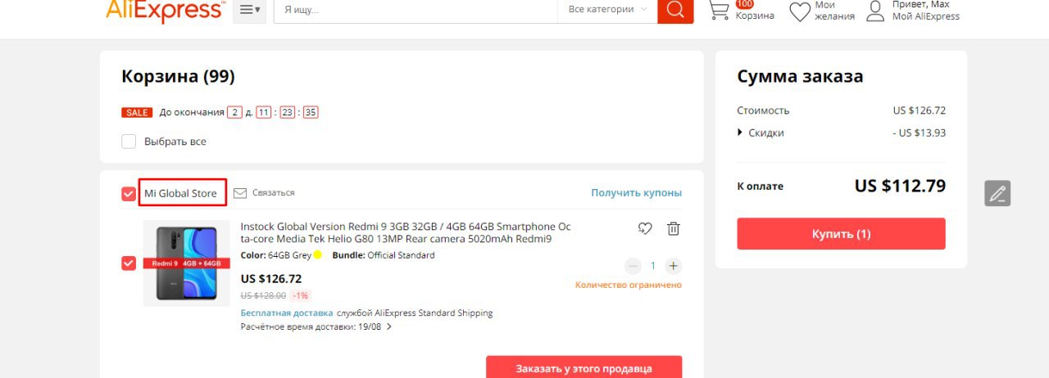1049x378 pixels.
Task: Uncheck the Redmi 9 product checkbox
Action: pos(129,263)
